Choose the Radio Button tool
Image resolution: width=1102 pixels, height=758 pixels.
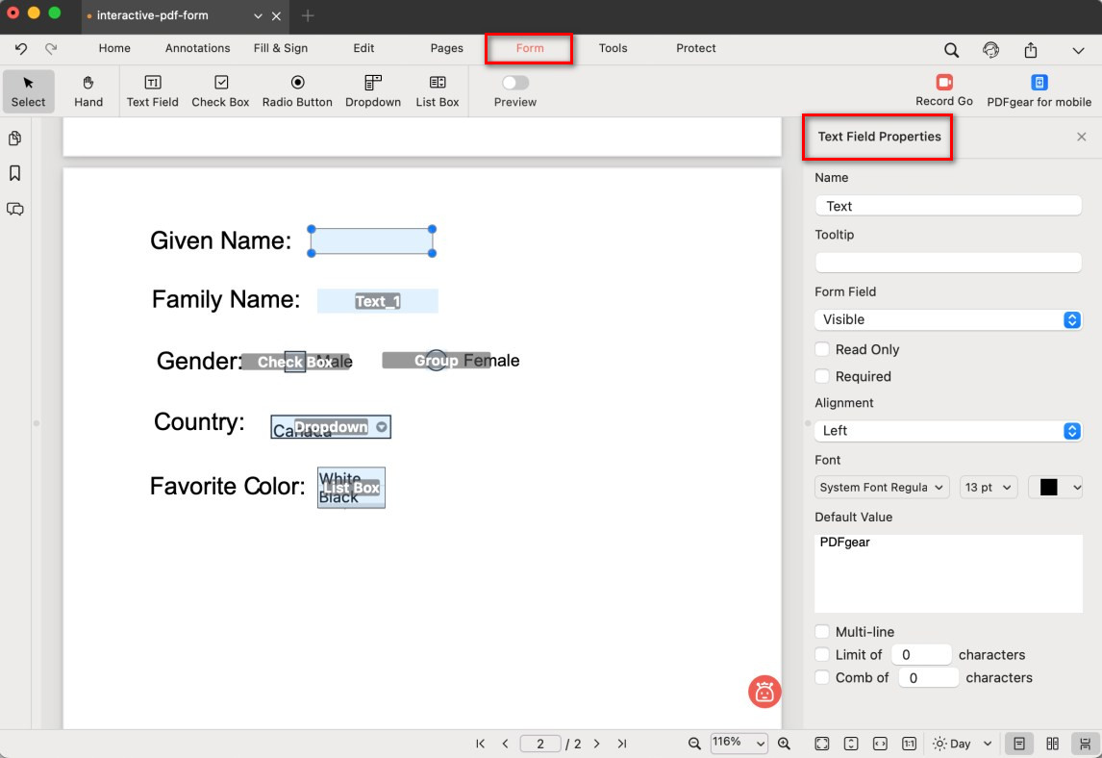point(297,90)
